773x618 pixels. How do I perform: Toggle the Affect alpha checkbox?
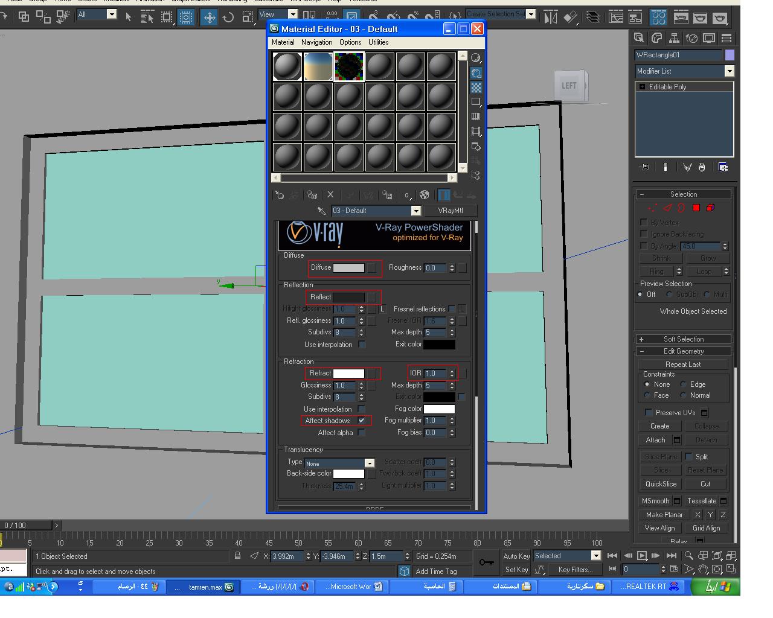pyautogui.click(x=361, y=432)
